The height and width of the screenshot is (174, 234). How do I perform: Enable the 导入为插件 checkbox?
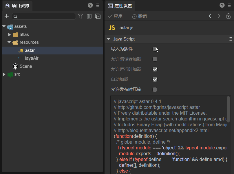(155, 49)
